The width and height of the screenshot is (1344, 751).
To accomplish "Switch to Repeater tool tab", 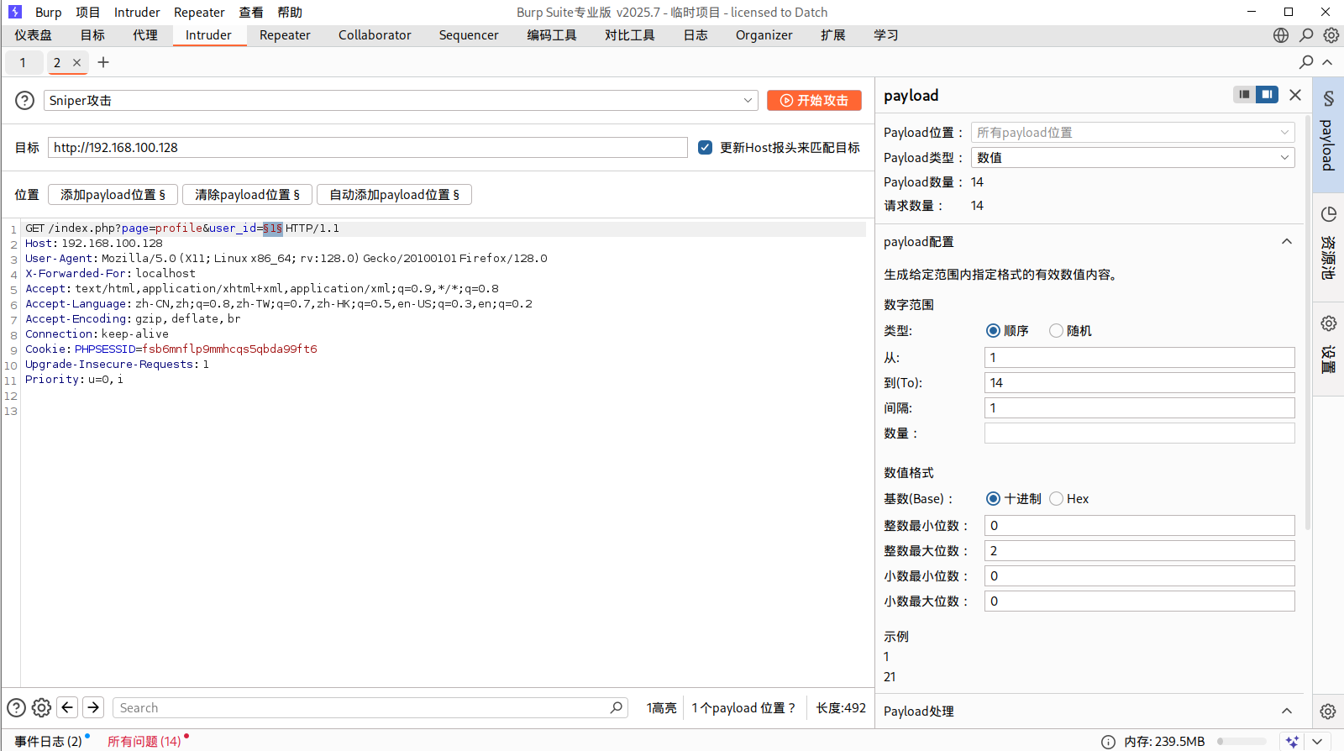I will pos(285,35).
